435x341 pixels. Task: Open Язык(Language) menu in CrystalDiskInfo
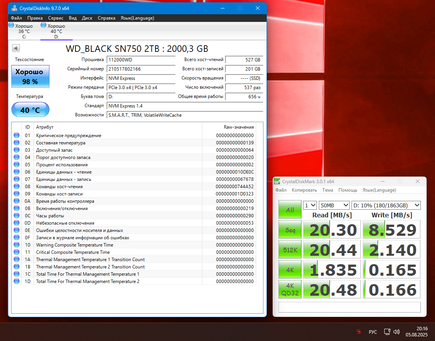[x=137, y=18]
